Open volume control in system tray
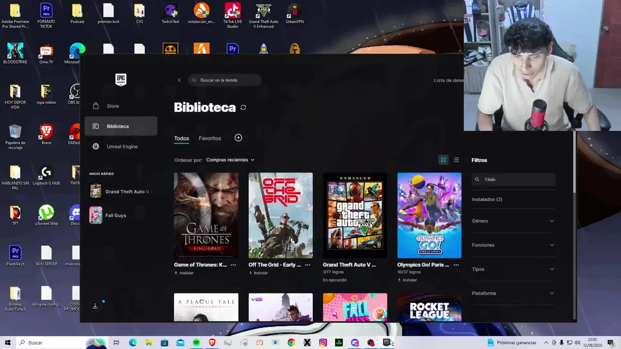This screenshot has height=349, width=621. click(577, 343)
